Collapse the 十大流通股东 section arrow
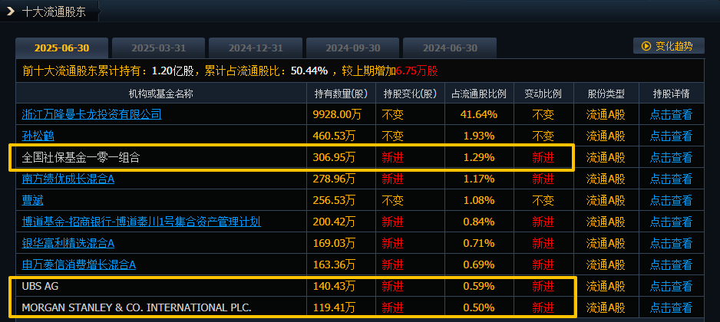The height and width of the screenshot is (322, 720). pyautogui.click(x=11, y=11)
